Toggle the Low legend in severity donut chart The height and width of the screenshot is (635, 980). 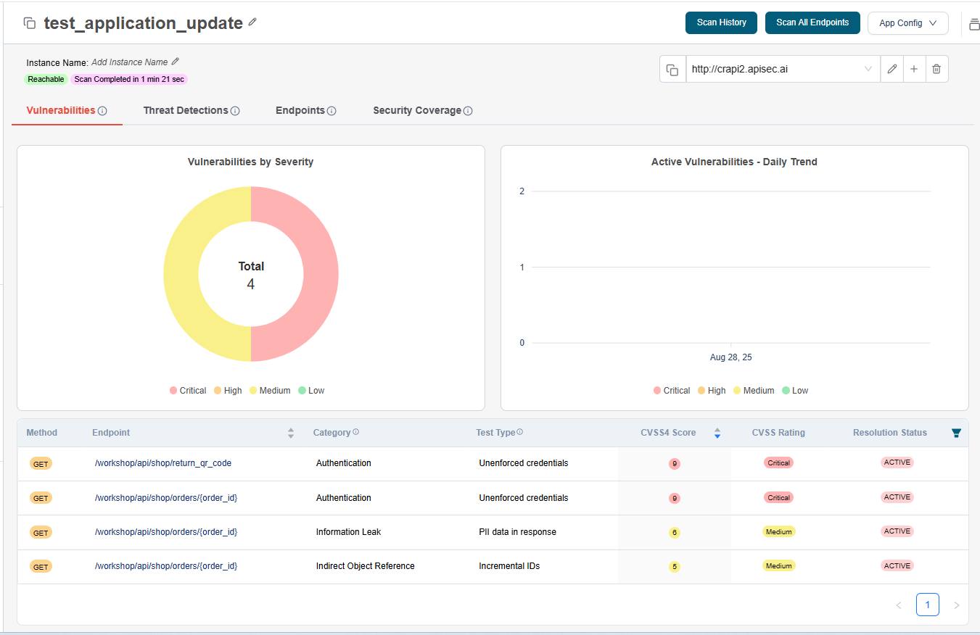coord(311,391)
